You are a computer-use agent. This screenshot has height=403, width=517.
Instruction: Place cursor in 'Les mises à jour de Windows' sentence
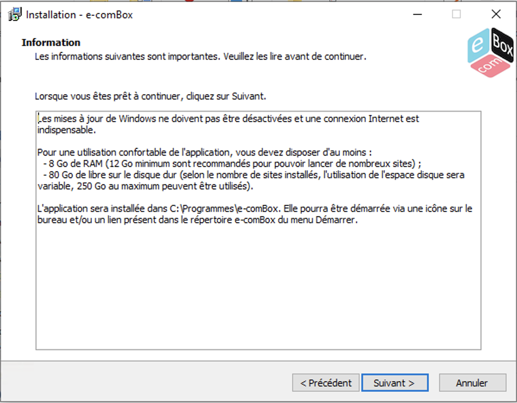click(x=228, y=119)
